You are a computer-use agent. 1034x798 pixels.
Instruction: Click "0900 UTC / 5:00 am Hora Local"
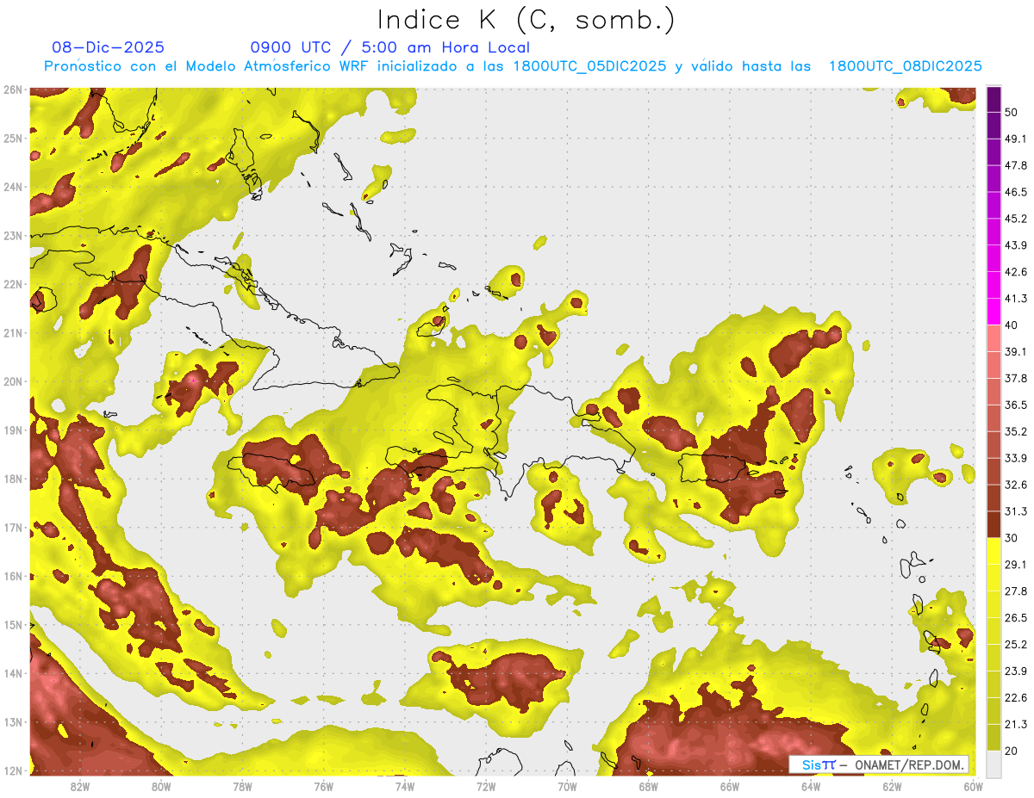click(389, 47)
